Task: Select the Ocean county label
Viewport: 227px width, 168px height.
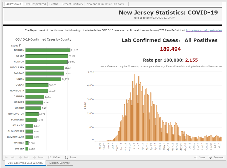Action: pos(20,85)
